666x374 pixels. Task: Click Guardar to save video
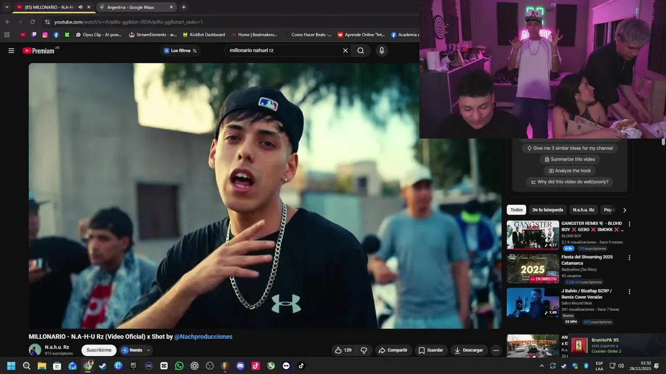point(431,350)
